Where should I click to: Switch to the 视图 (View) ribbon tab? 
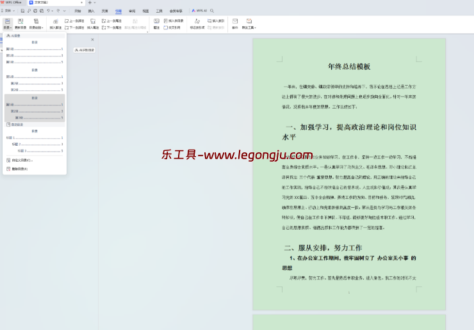coord(145,11)
